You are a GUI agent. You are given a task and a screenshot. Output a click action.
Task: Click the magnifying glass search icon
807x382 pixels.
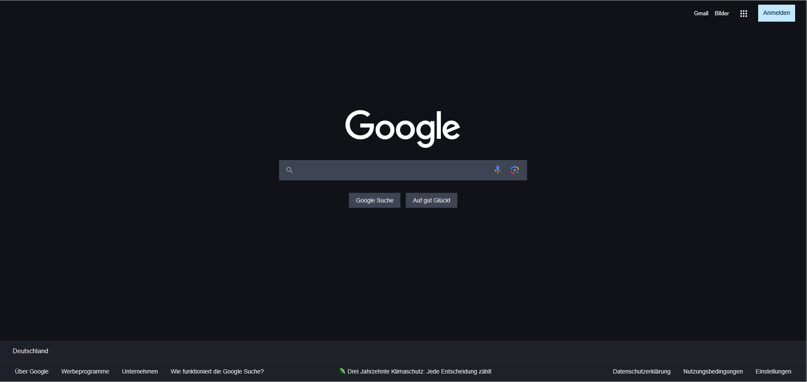tap(289, 170)
